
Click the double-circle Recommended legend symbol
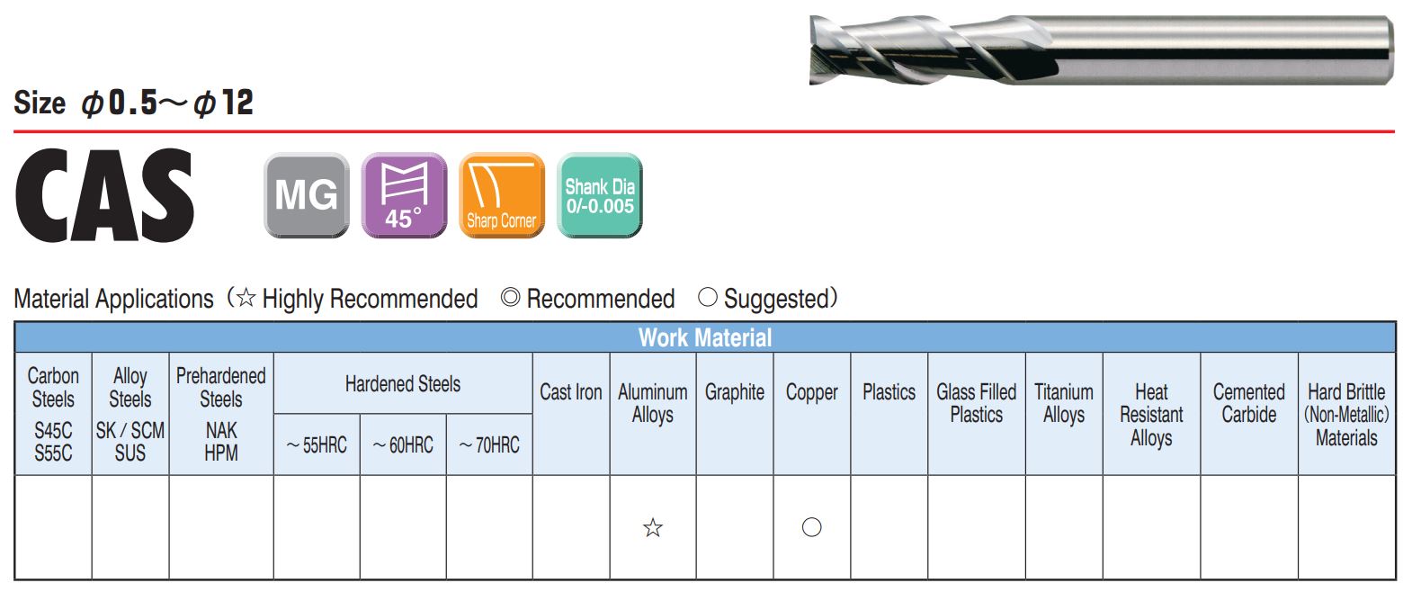510,298
